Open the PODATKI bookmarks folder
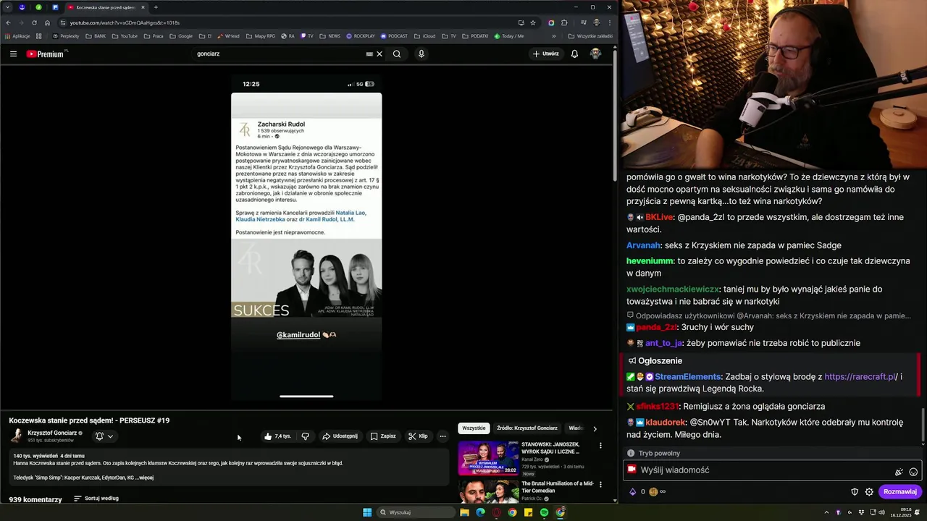 point(475,35)
